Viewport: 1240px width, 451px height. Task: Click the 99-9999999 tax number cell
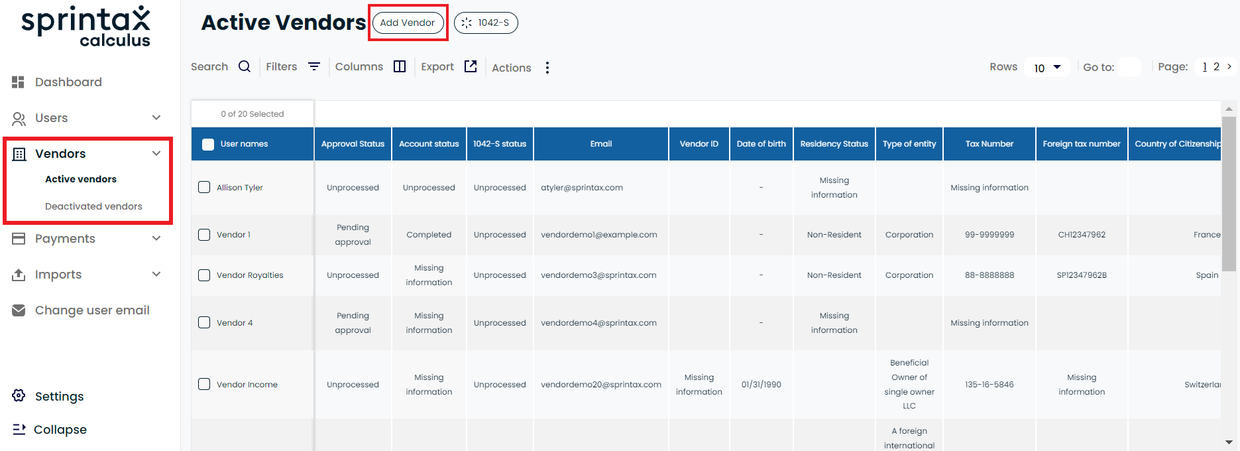(989, 235)
